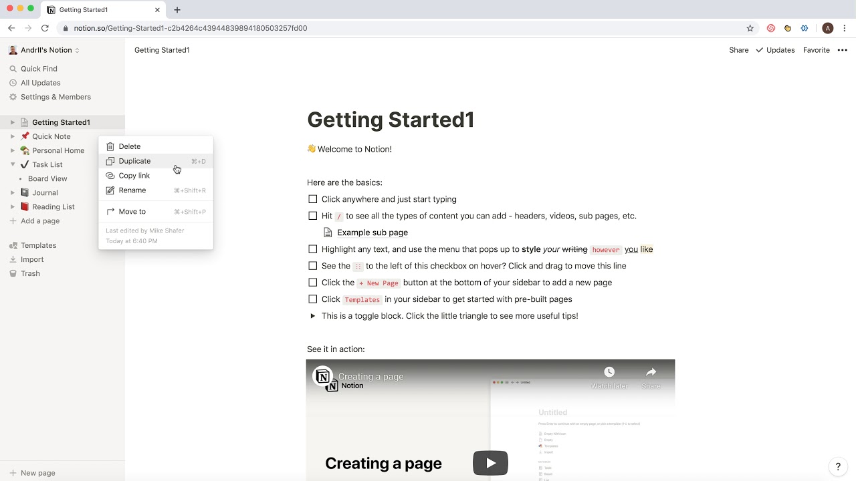Check the 'See the ⋮⋮ to the left' checkbox

[x=312, y=266]
